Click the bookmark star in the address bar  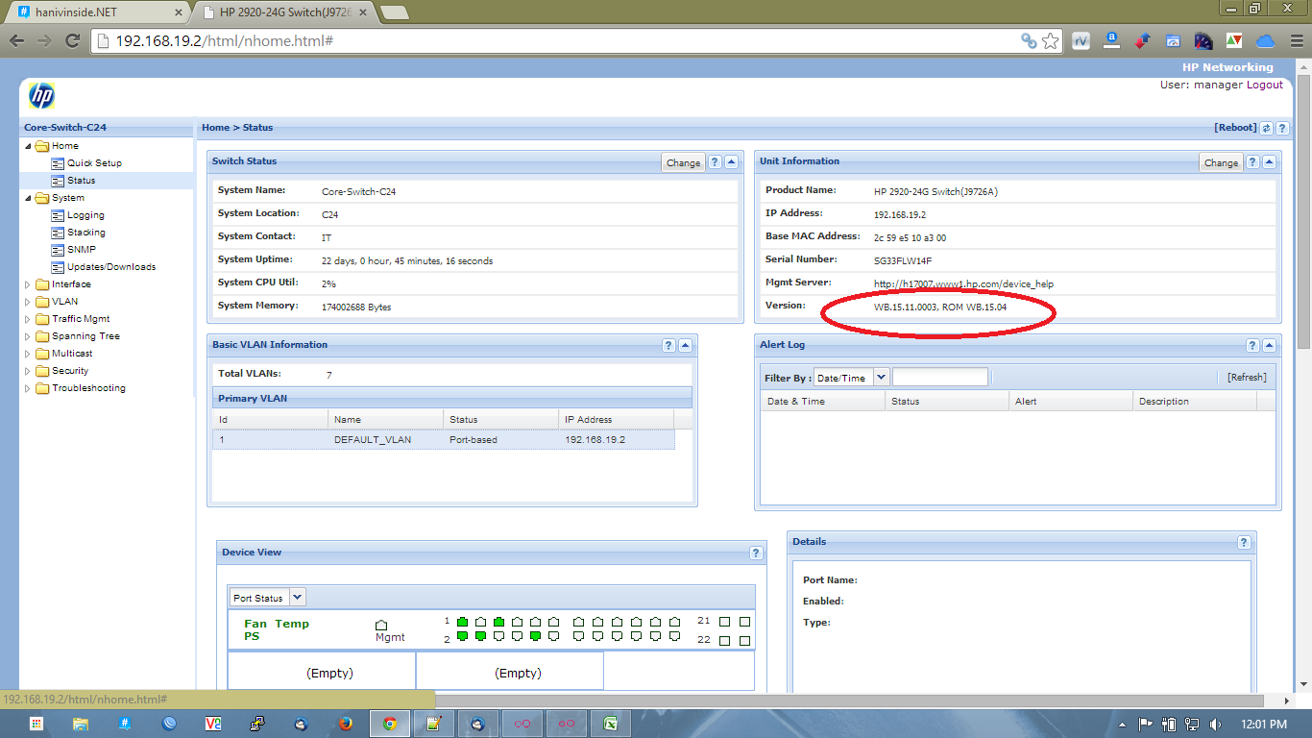tap(1051, 40)
